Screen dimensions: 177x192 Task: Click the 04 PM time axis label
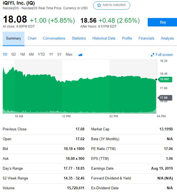(x=161, y=116)
